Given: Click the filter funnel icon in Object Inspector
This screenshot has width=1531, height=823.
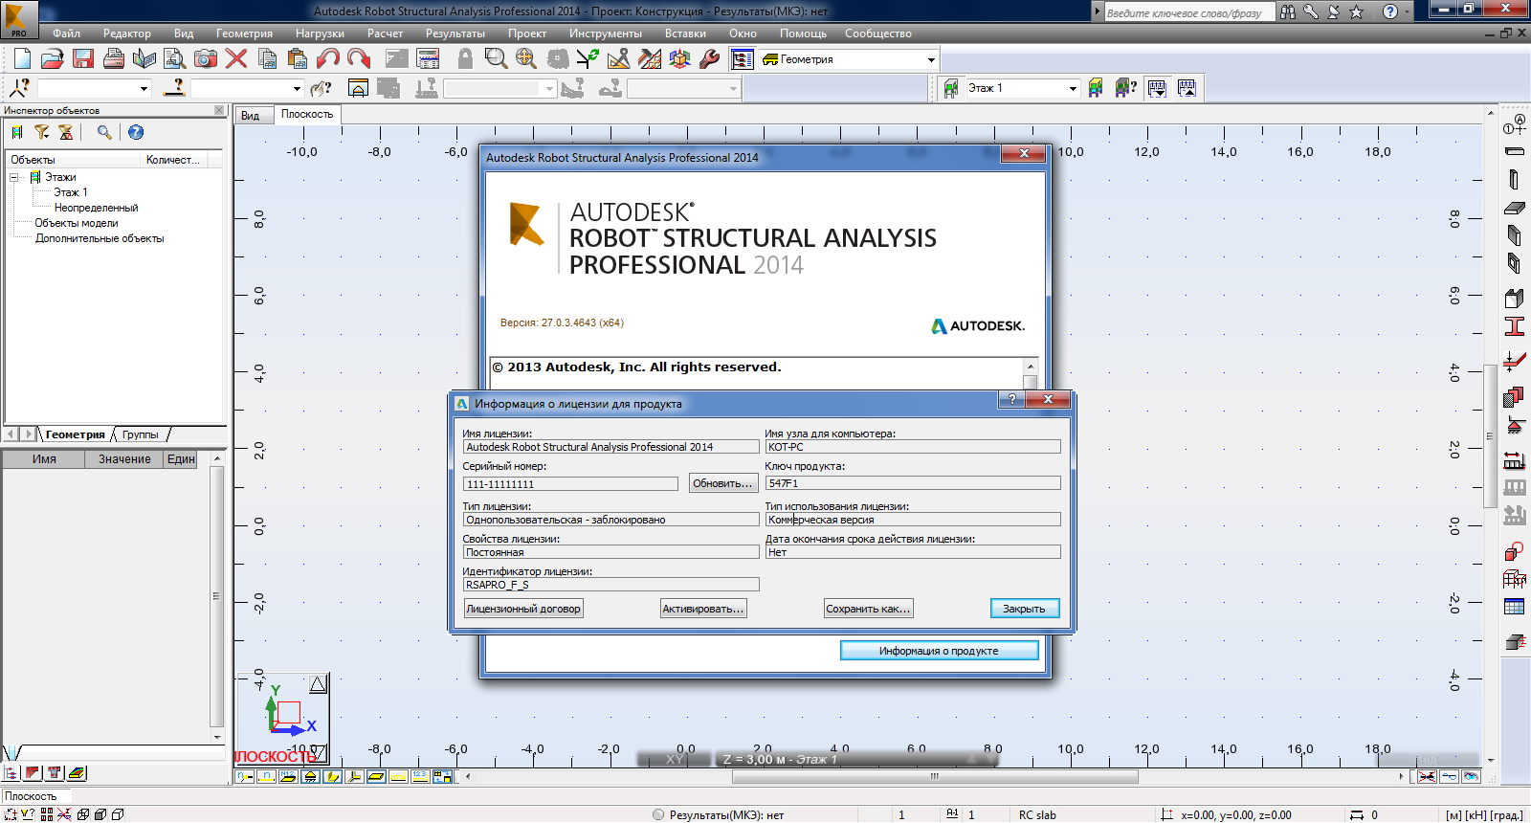Looking at the screenshot, I should (x=41, y=132).
